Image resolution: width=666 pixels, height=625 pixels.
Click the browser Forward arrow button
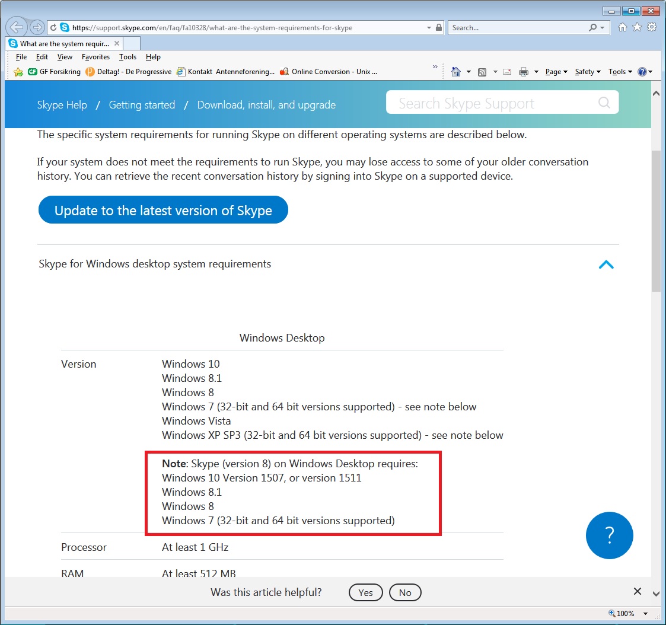pos(37,28)
